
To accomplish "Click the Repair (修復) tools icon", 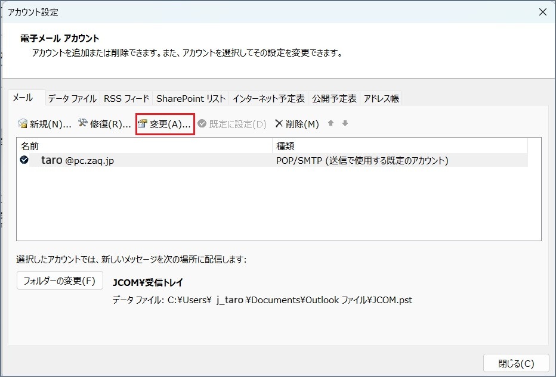I will 83,124.
